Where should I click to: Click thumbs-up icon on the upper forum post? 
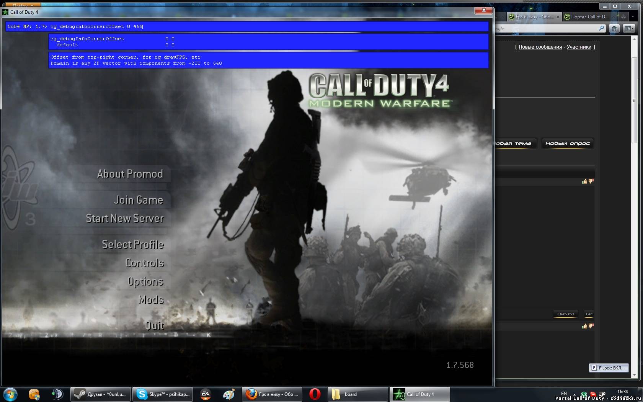584,181
